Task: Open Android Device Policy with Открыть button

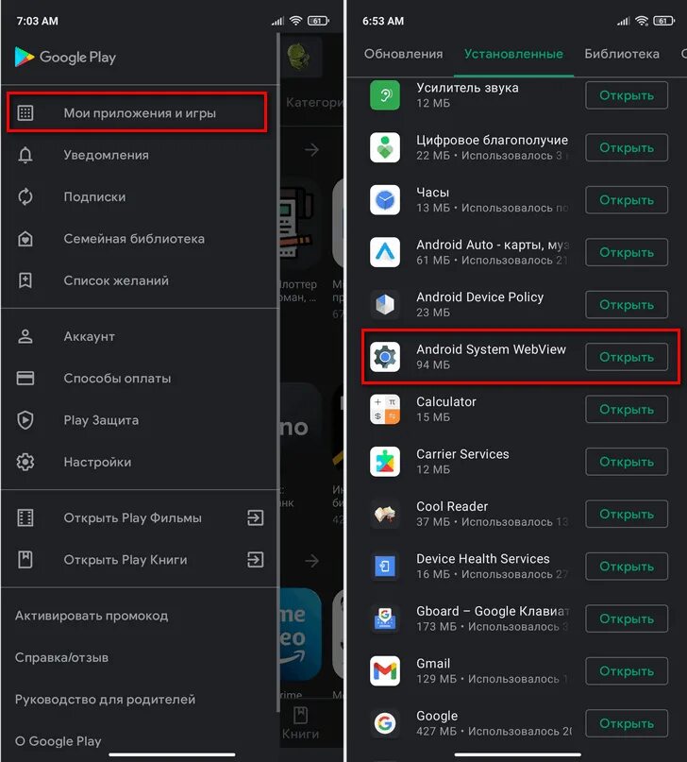Action: [x=627, y=305]
